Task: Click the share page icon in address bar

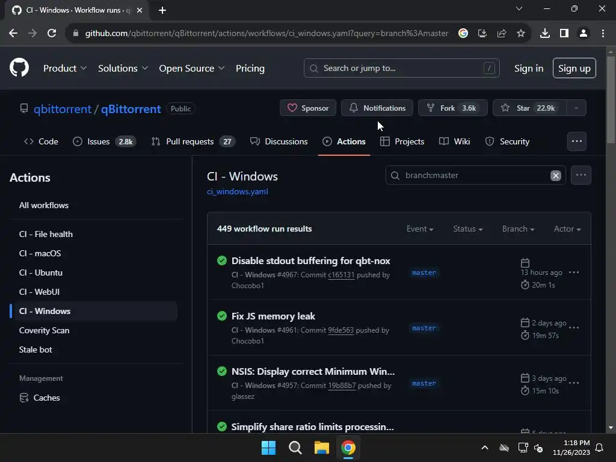Action: 502,34
